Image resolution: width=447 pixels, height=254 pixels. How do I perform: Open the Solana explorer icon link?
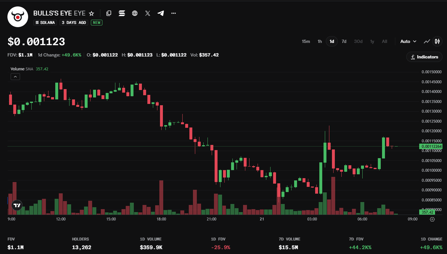point(122,13)
